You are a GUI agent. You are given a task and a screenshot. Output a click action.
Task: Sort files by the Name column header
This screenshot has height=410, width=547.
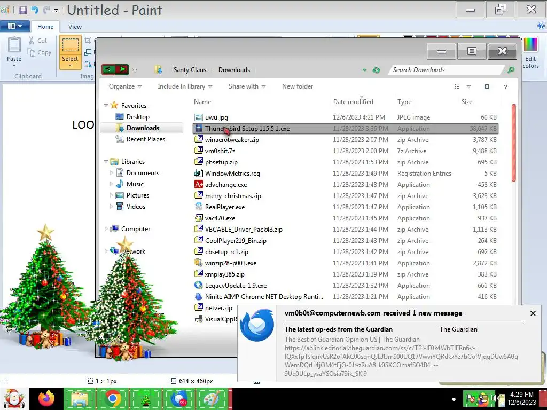tap(260, 102)
